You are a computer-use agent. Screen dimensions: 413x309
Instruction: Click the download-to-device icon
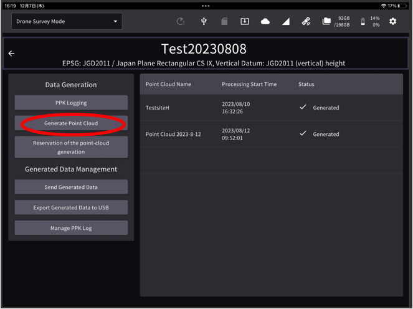245,21
